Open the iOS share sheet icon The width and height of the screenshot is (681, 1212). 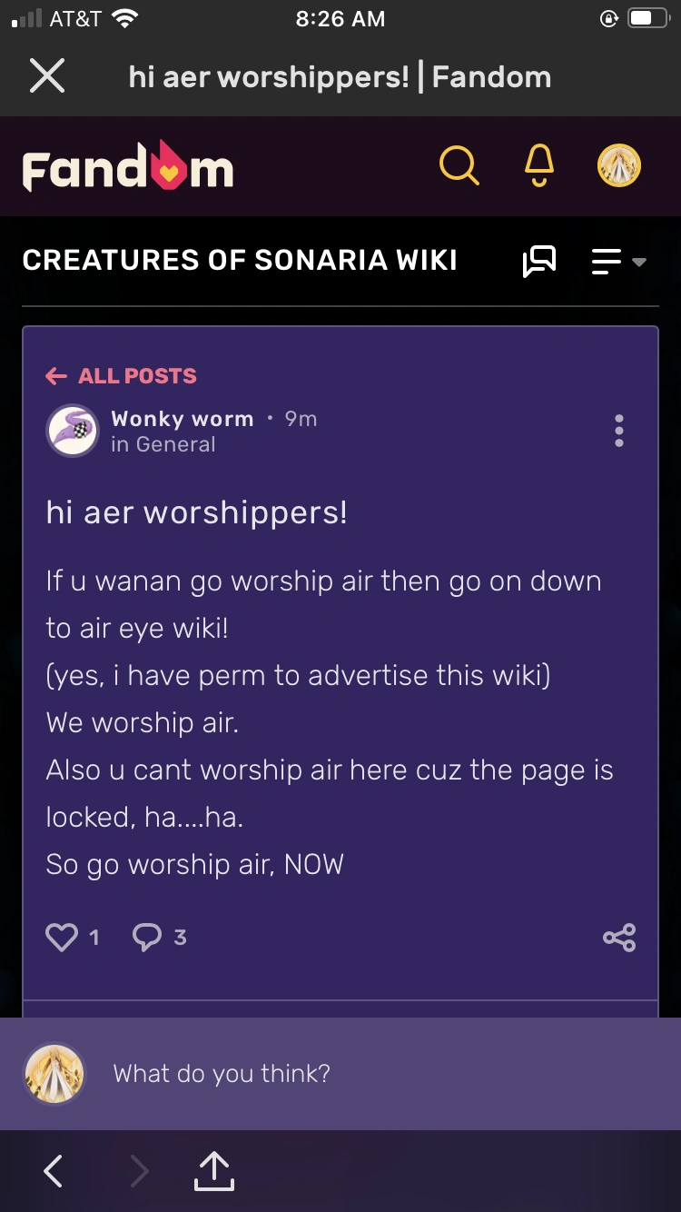pyautogui.click(x=214, y=1170)
